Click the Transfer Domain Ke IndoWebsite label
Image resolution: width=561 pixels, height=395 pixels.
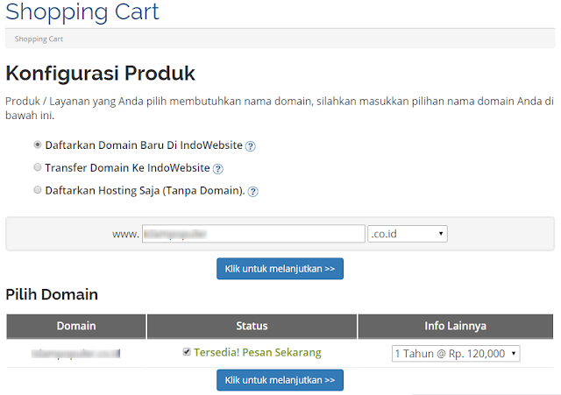pyautogui.click(x=127, y=167)
